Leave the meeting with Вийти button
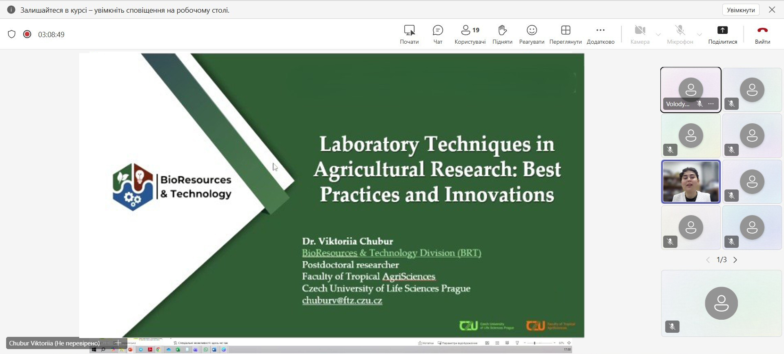Viewport: 784px width, 354px height. pyautogui.click(x=762, y=34)
